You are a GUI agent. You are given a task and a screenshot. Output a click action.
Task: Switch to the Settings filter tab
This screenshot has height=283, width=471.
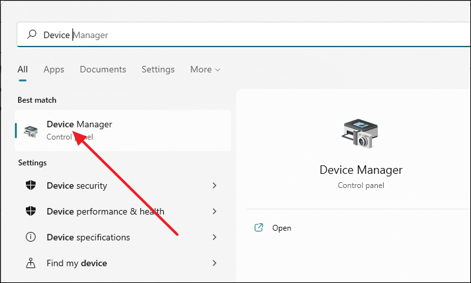pos(158,69)
